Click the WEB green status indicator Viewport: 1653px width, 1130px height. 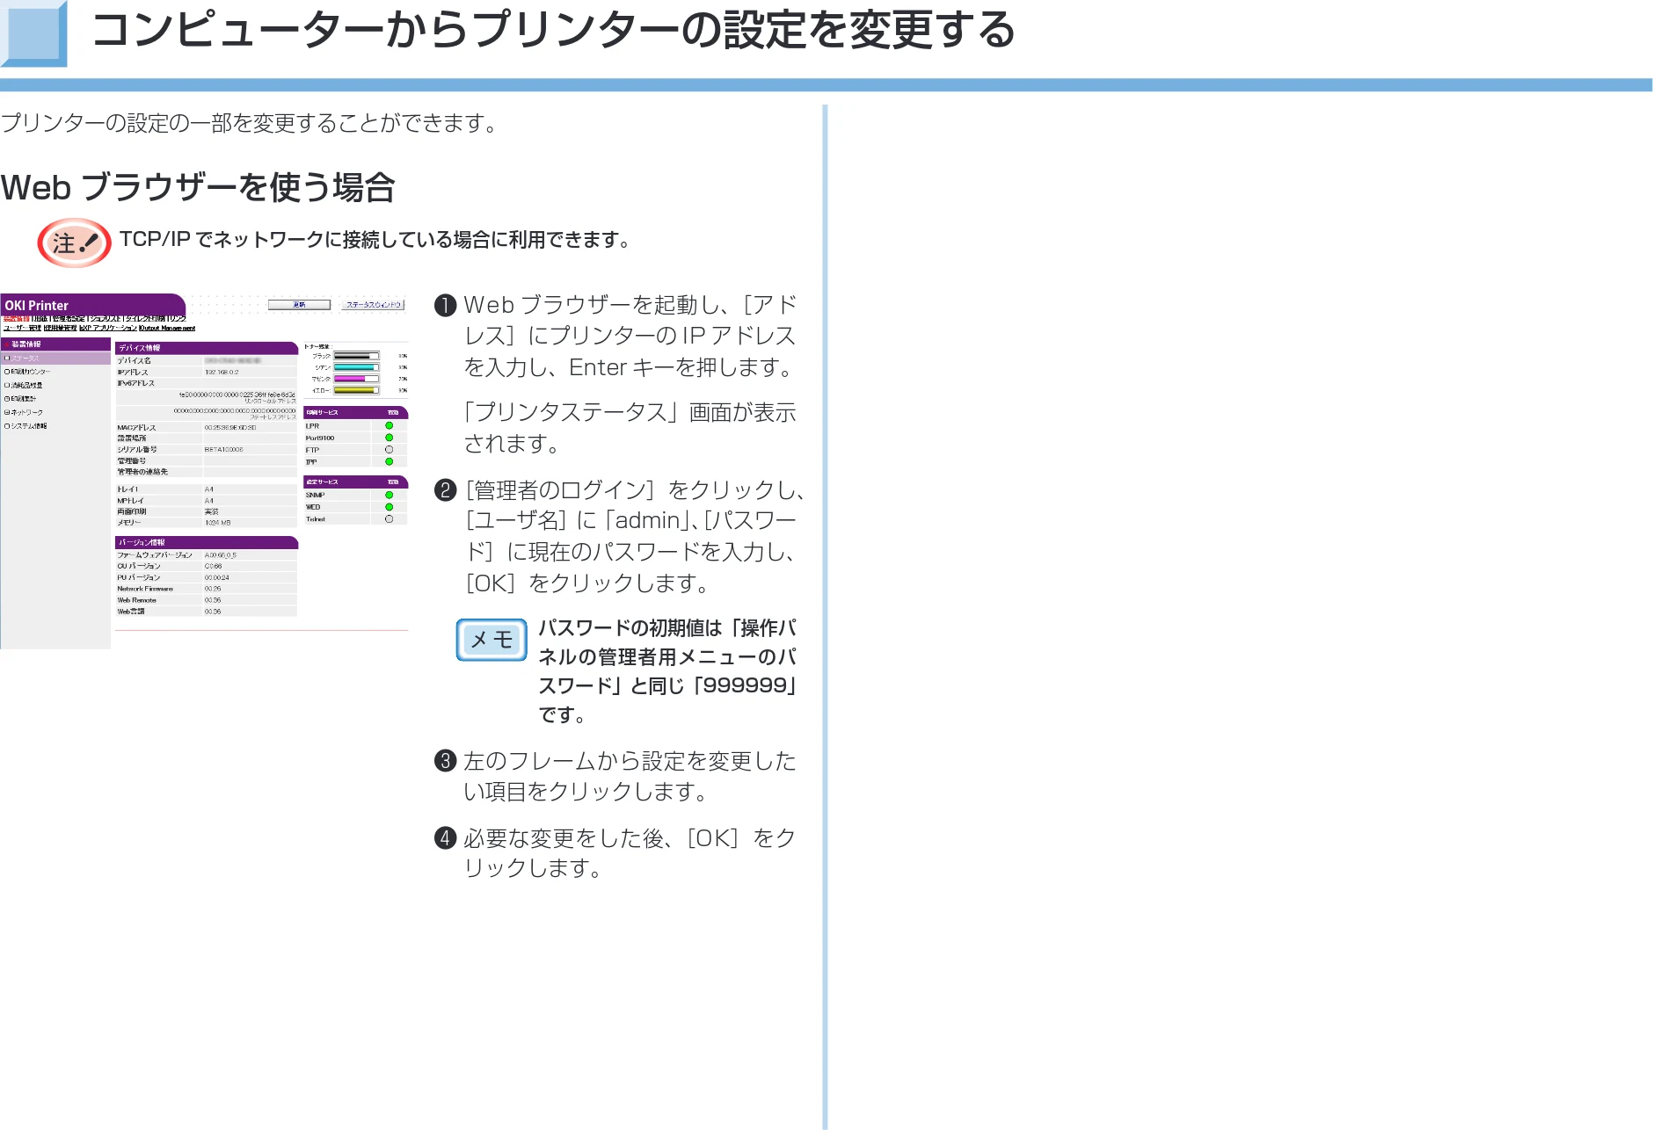[x=389, y=507]
